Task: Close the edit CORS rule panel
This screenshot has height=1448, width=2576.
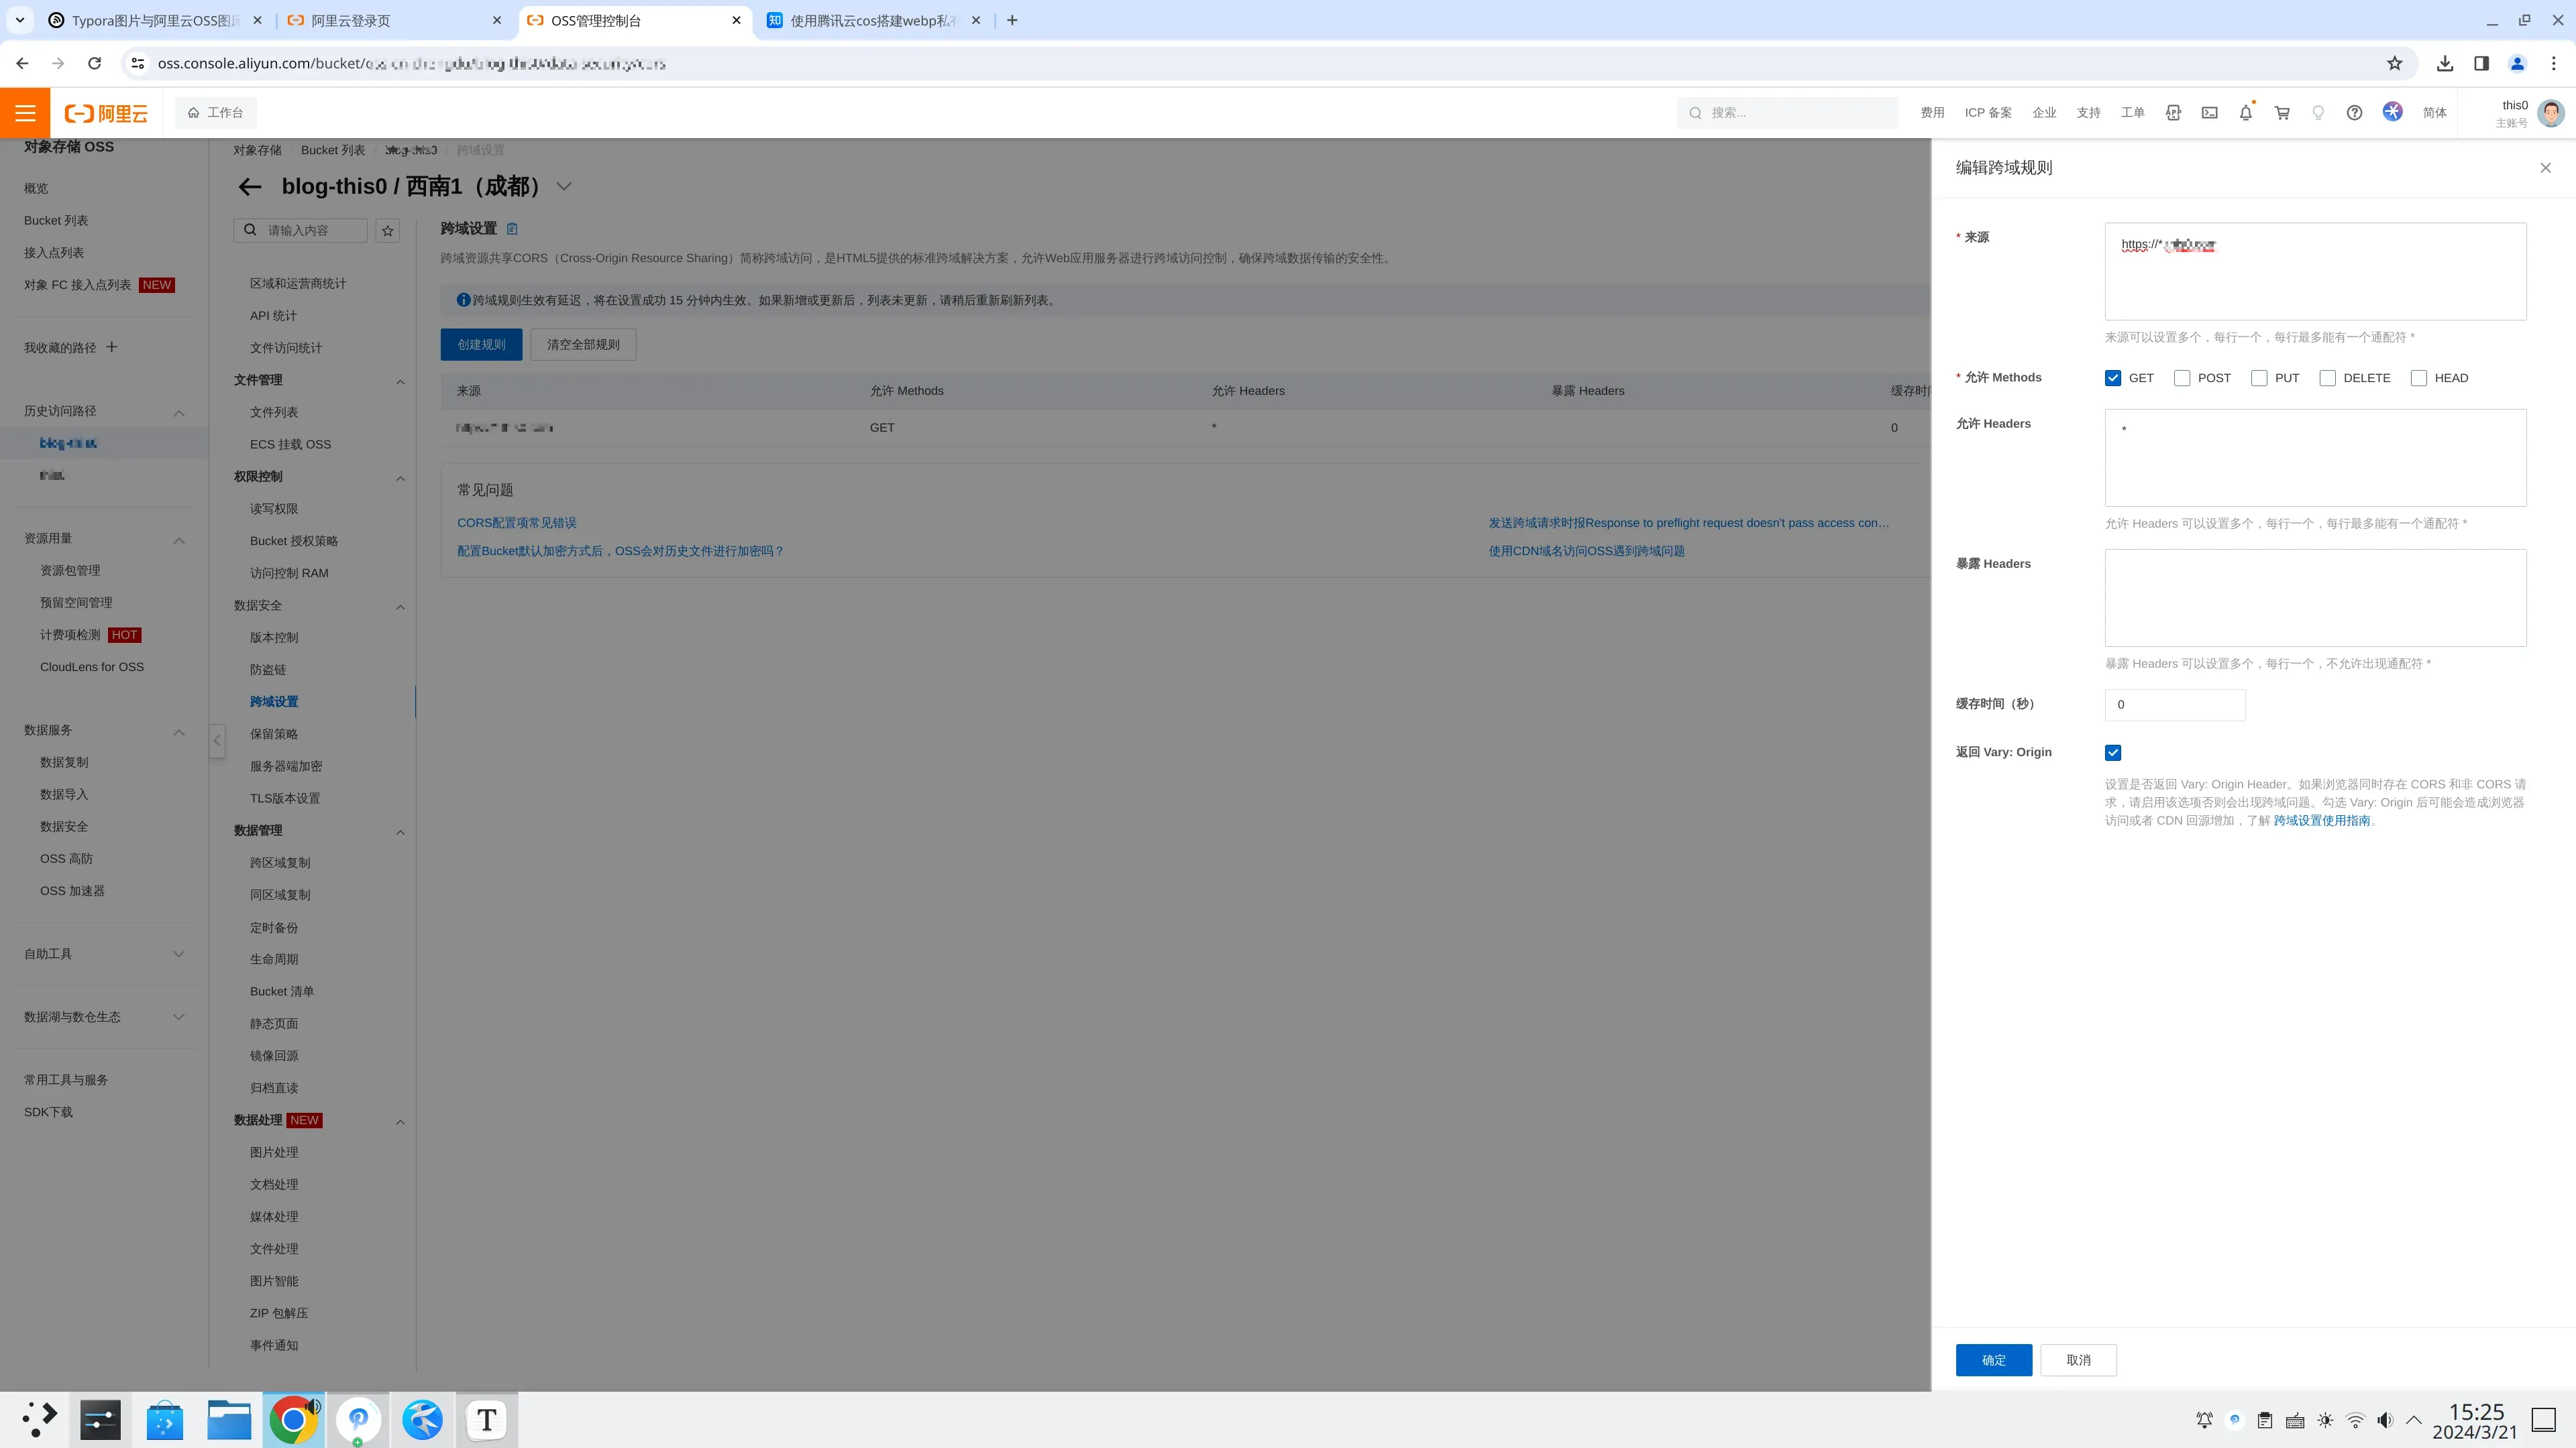Action: point(2545,168)
